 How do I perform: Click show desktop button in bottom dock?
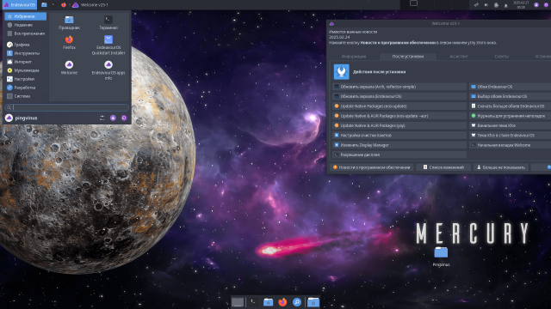click(238, 302)
